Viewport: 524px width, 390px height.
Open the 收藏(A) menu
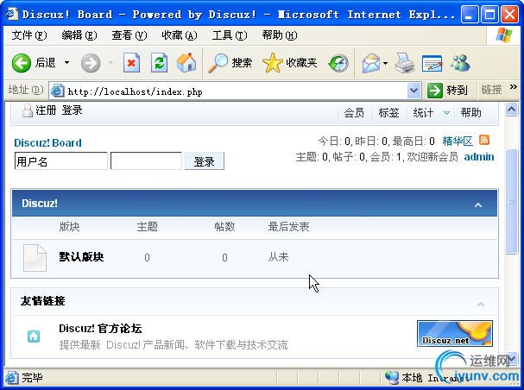click(179, 35)
